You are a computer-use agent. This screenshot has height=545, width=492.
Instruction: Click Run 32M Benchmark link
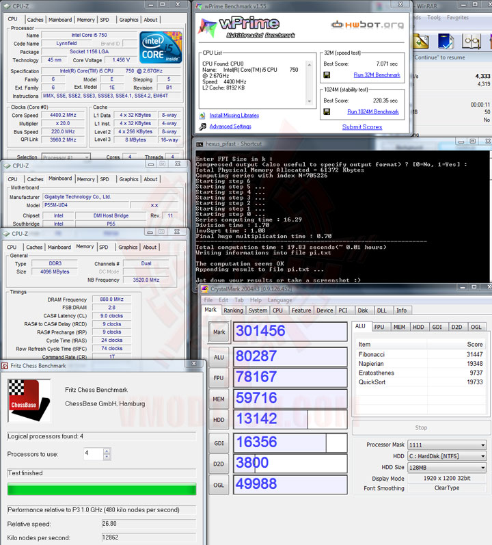377,75
